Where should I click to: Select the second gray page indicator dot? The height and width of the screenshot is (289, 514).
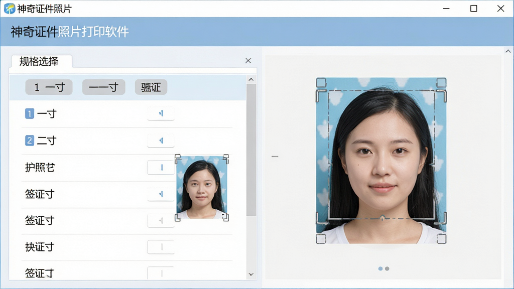[x=387, y=269]
